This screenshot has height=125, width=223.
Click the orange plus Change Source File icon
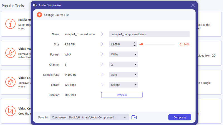tap(39, 15)
